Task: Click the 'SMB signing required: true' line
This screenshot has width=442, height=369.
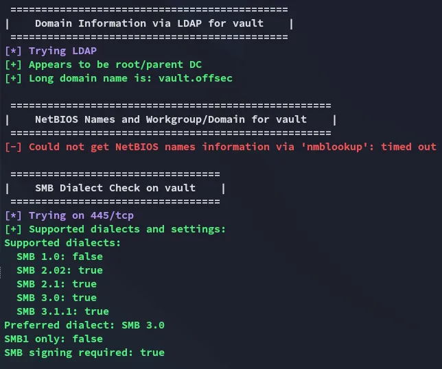Action: [84, 353]
